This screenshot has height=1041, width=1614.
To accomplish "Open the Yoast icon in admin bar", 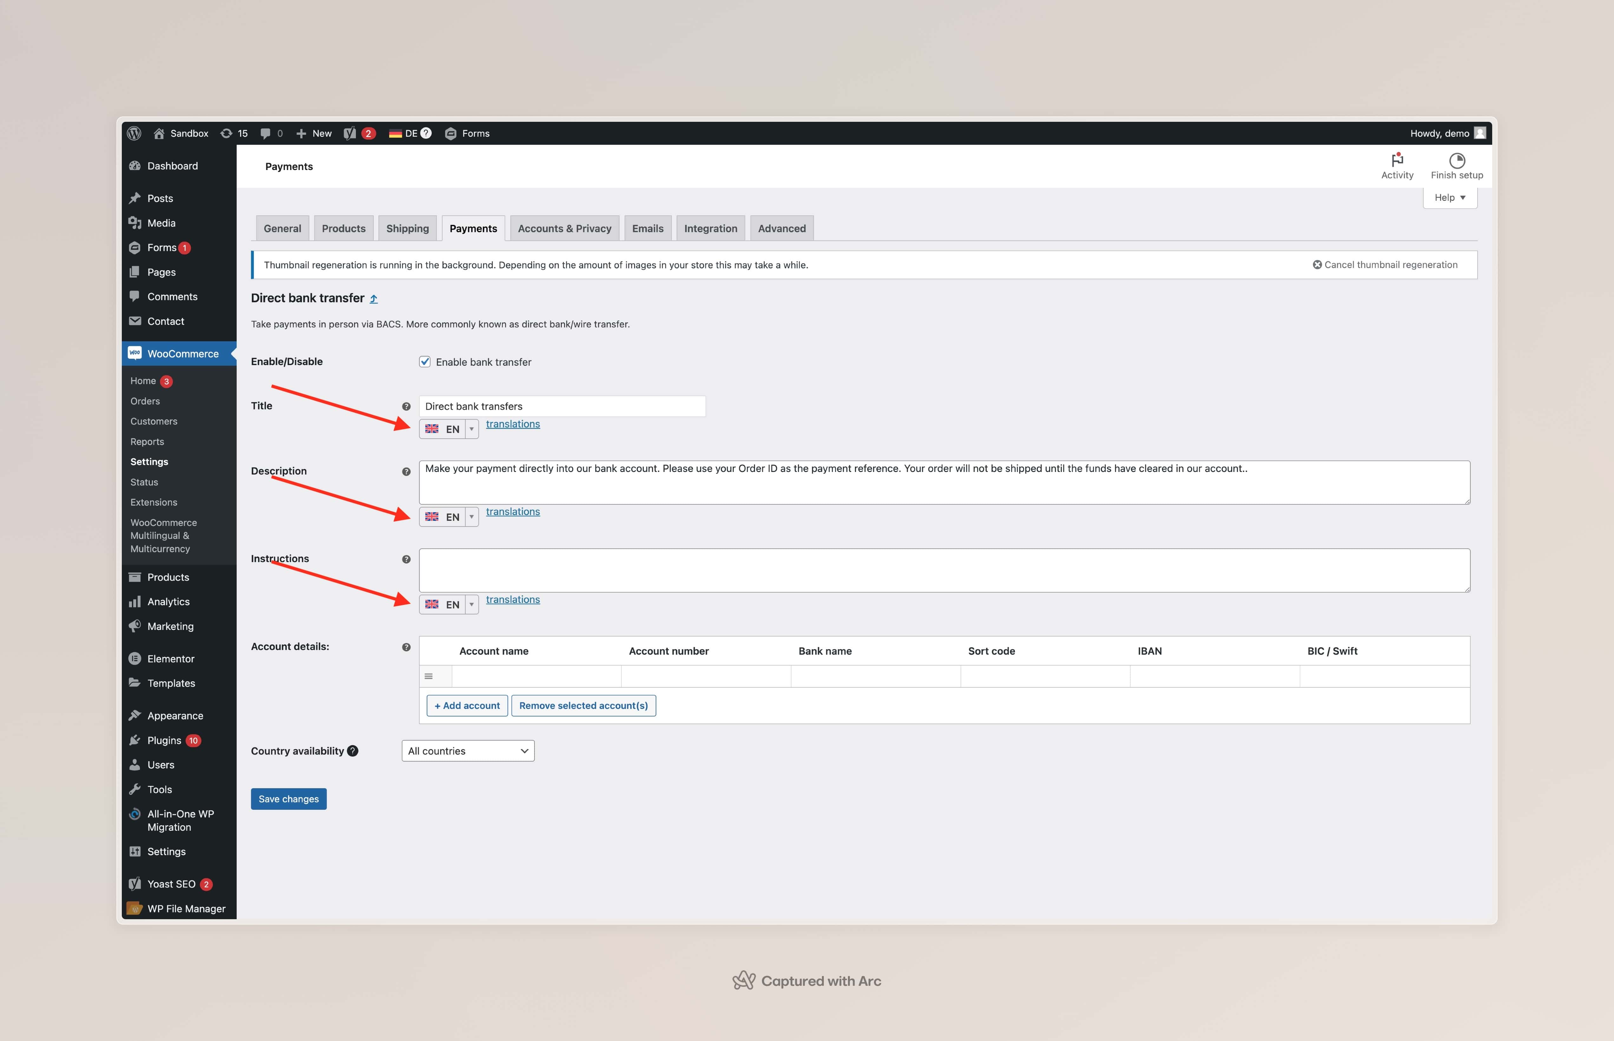I will coord(350,133).
